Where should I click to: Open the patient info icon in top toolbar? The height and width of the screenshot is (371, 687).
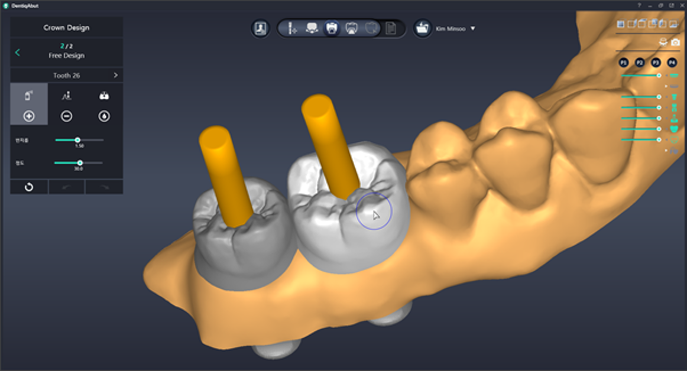click(260, 28)
